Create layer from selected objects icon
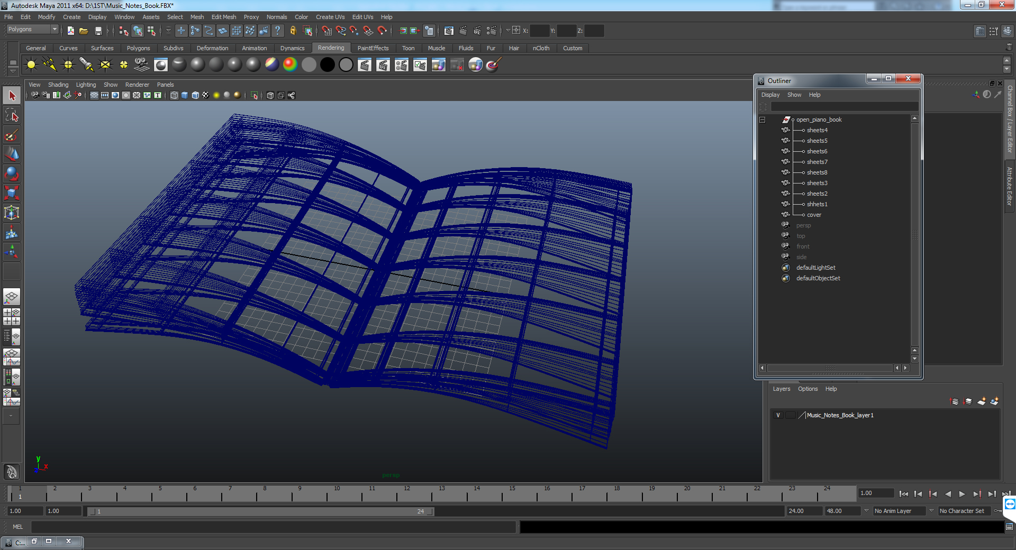The height and width of the screenshot is (550, 1016). tap(994, 401)
